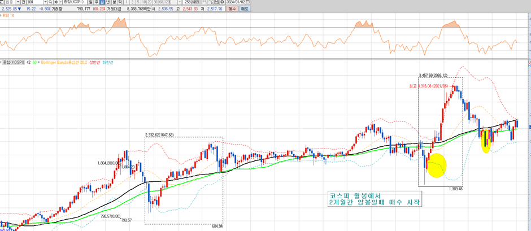
Task: Click the low price value 2,517.76
Action: (x=214, y=9)
